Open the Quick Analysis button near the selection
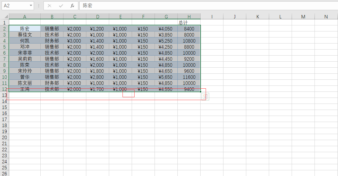338x176 pixels. click(x=205, y=97)
